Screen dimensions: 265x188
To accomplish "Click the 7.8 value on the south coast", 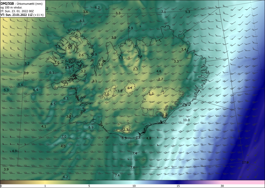I will [138, 138].
